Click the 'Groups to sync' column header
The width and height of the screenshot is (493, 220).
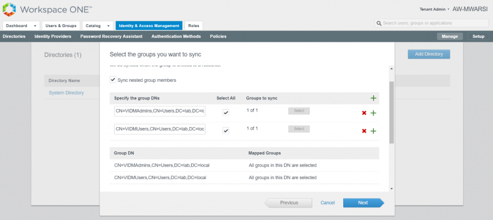[261, 98]
